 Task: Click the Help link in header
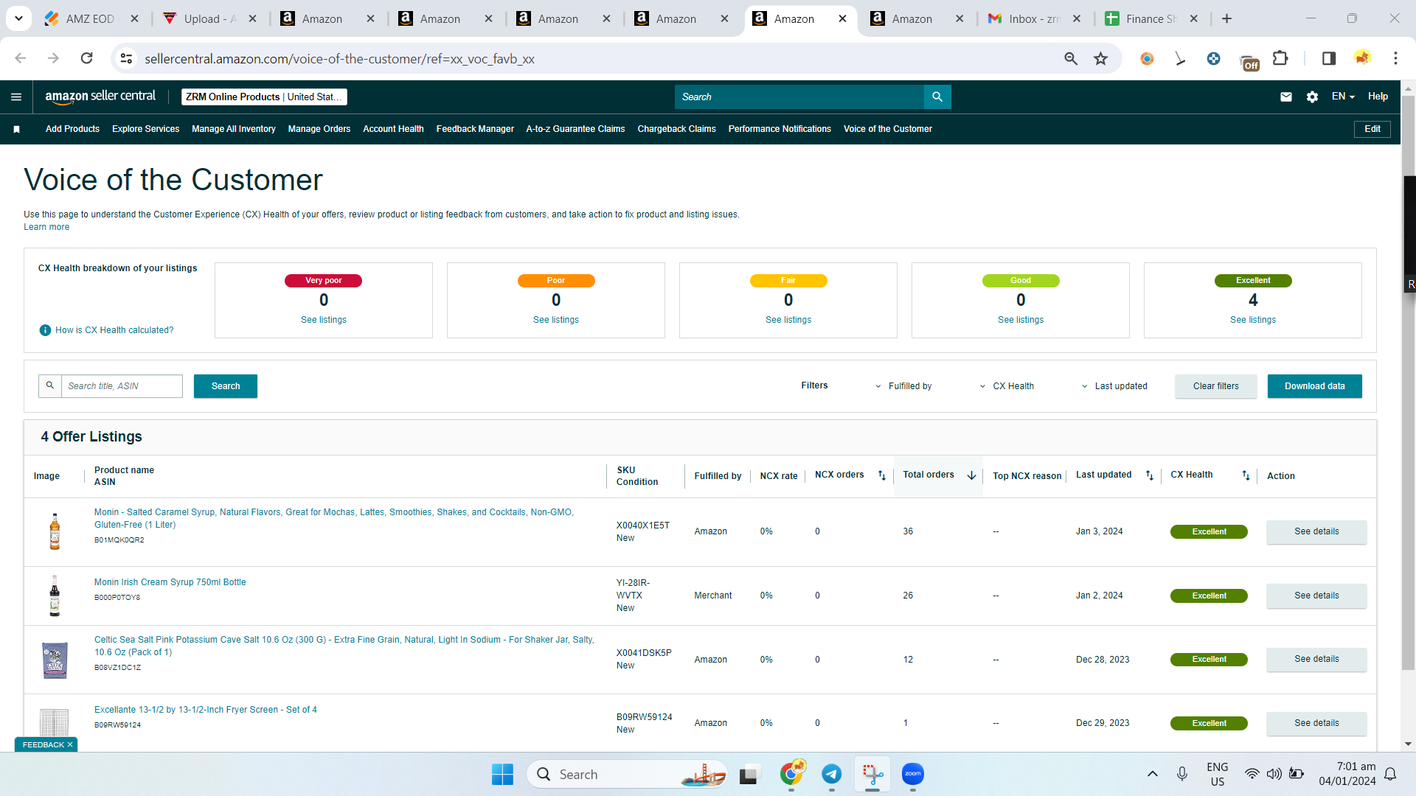pos(1378,97)
